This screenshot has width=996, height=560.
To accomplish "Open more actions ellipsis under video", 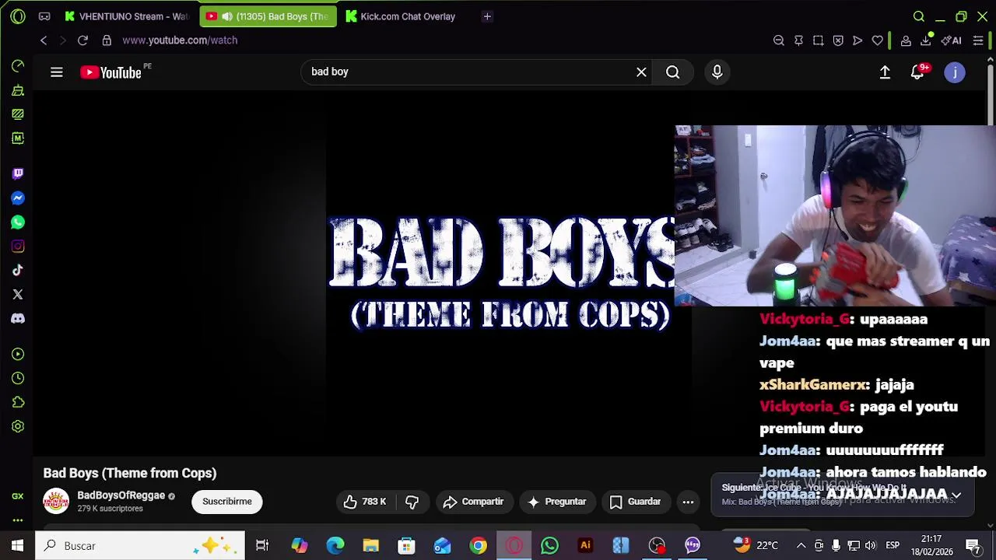I will [688, 502].
